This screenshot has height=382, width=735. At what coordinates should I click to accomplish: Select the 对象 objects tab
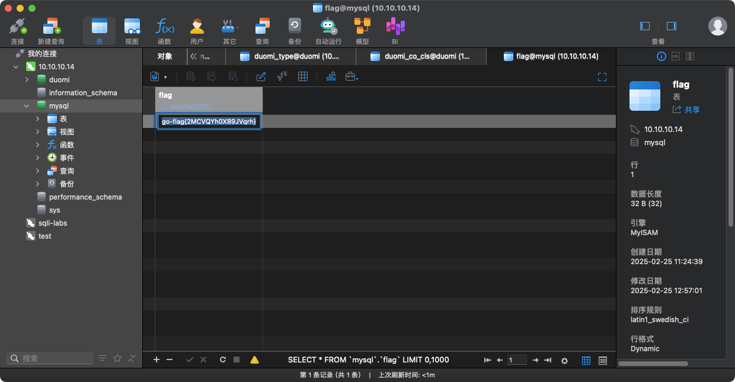[x=165, y=56]
